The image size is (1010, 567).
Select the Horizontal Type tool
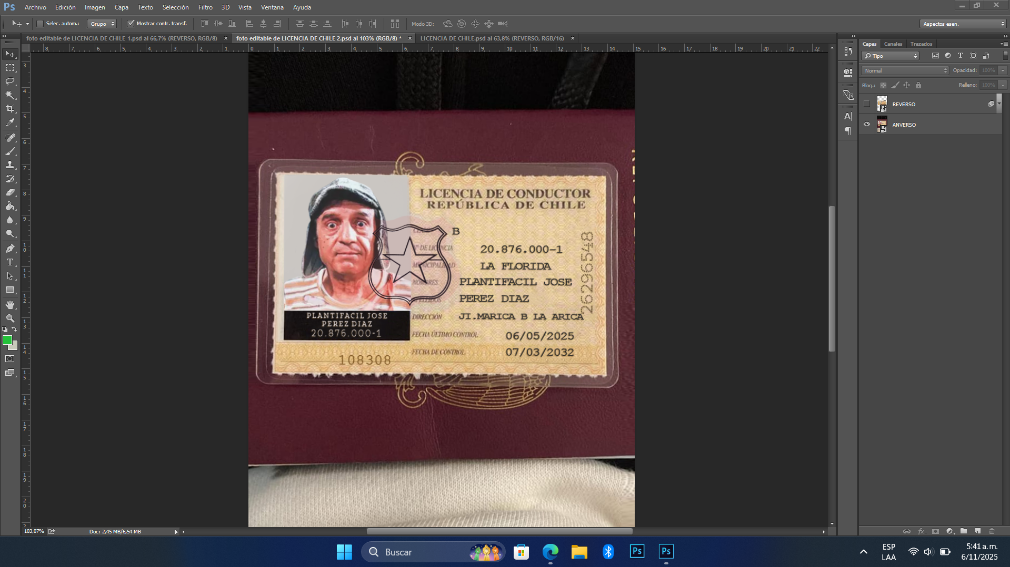[x=9, y=261]
